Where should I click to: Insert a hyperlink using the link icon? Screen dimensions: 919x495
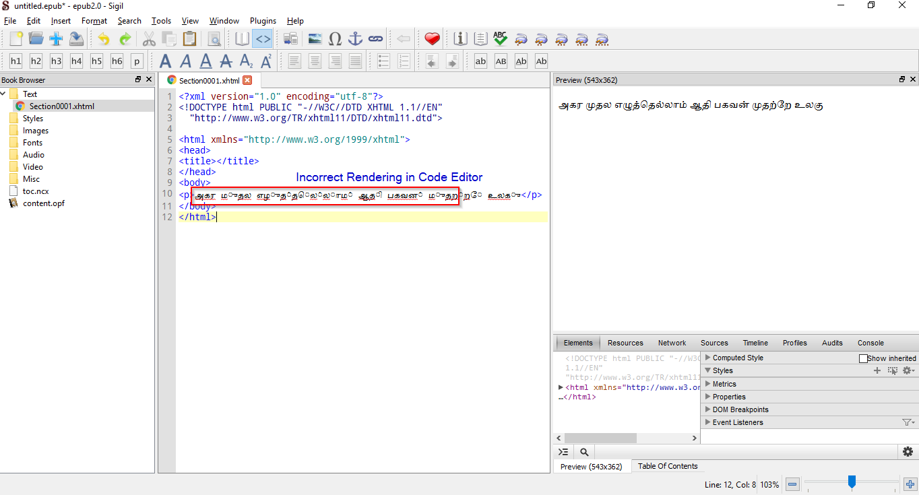(375, 38)
